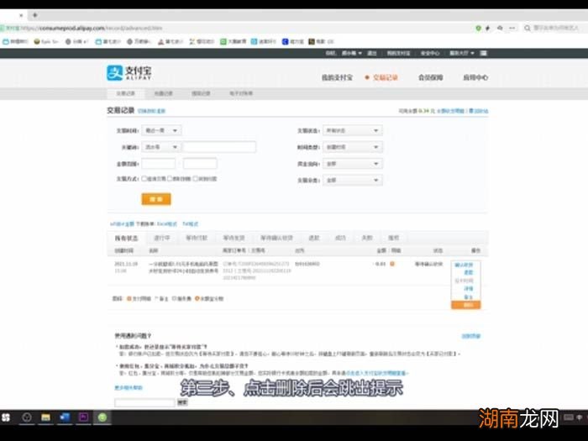Click the orange legend icon, last in the row

point(197,298)
